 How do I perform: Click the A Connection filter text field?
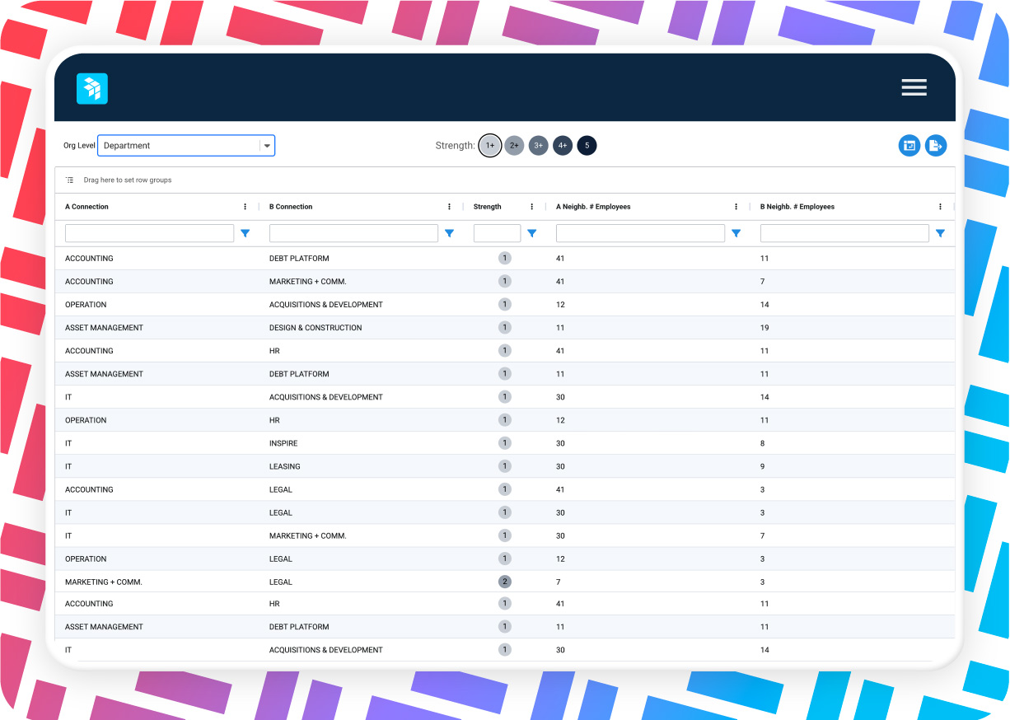[149, 234]
